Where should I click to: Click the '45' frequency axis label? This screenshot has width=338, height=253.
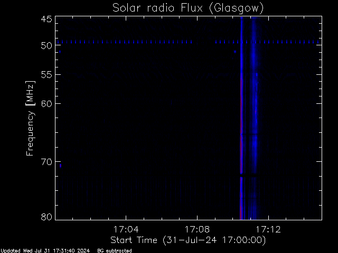point(46,19)
